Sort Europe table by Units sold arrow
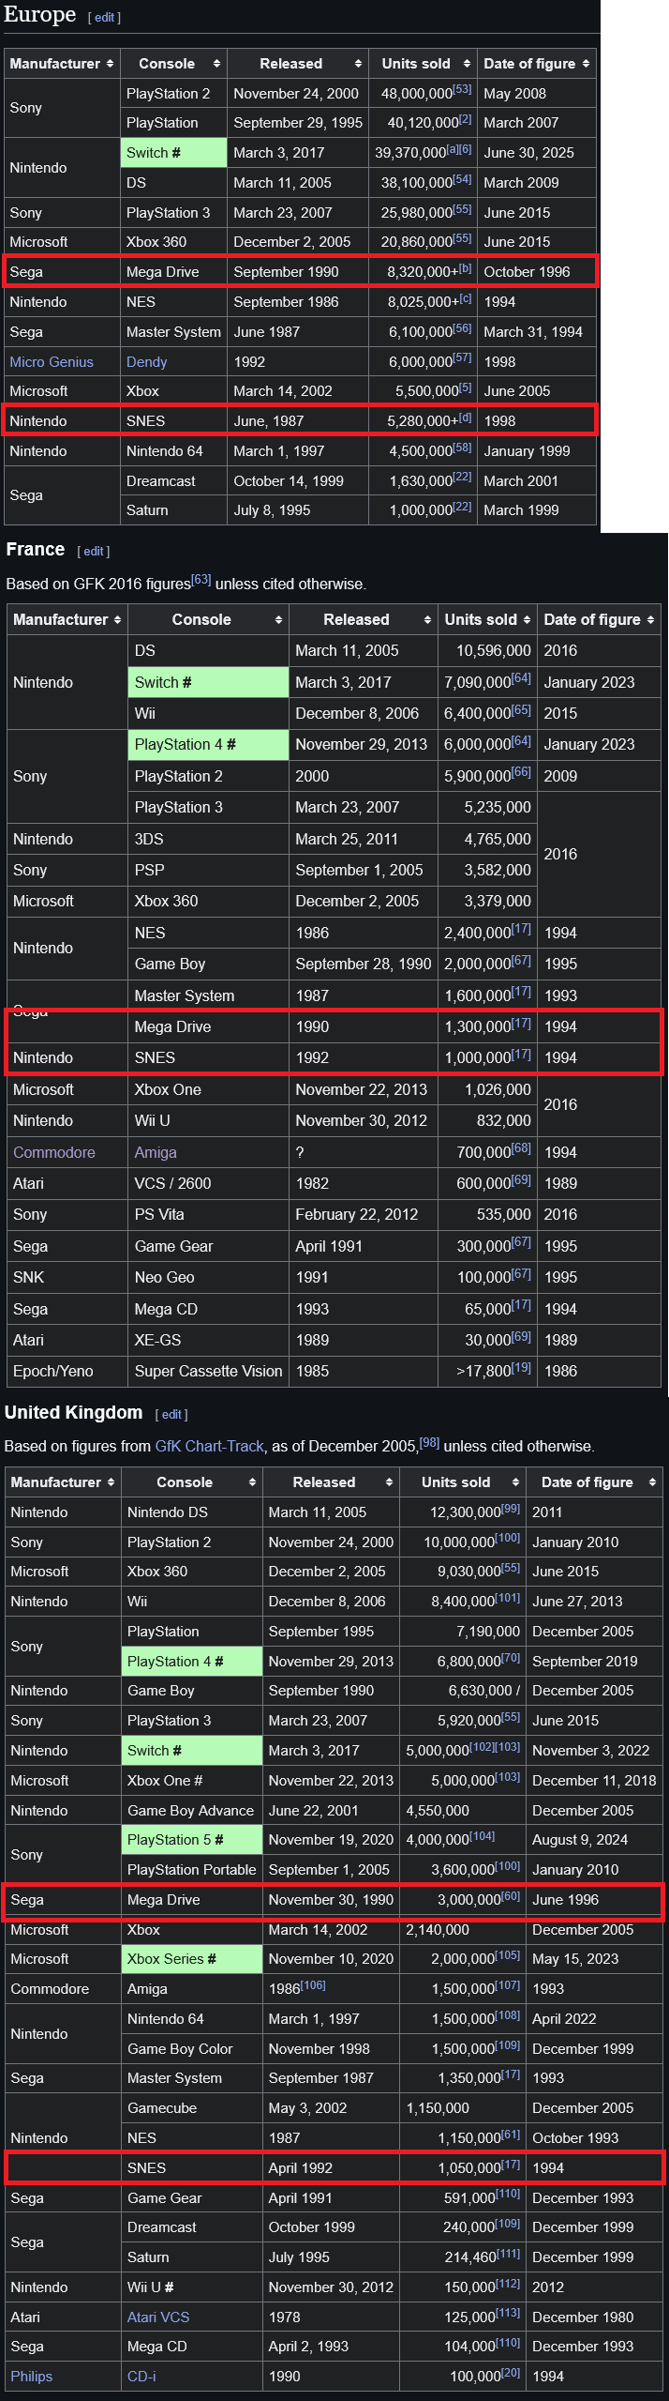 click(467, 64)
